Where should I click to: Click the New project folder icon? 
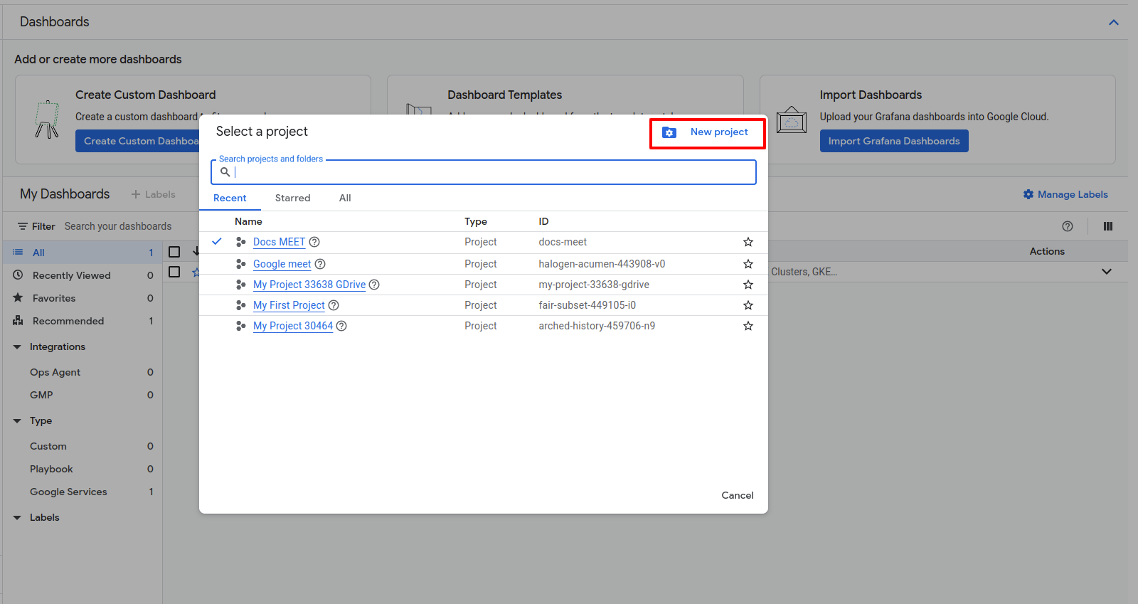pyautogui.click(x=669, y=132)
